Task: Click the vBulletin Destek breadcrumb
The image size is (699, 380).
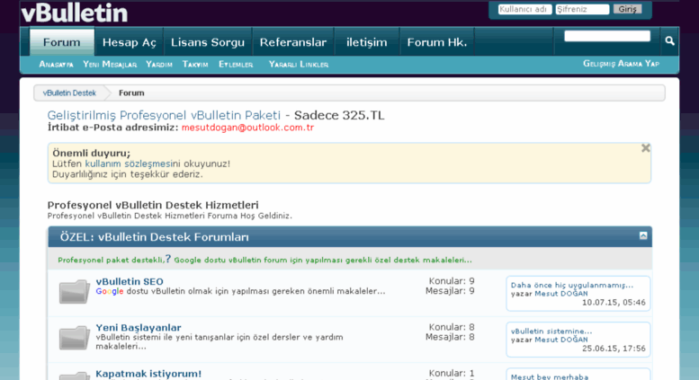Action: pyautogui.click(x=69, y=93)
